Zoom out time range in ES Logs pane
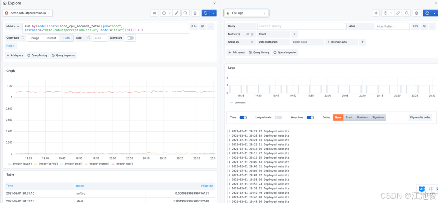Screen dimensions: 438x203 (407, 13)
